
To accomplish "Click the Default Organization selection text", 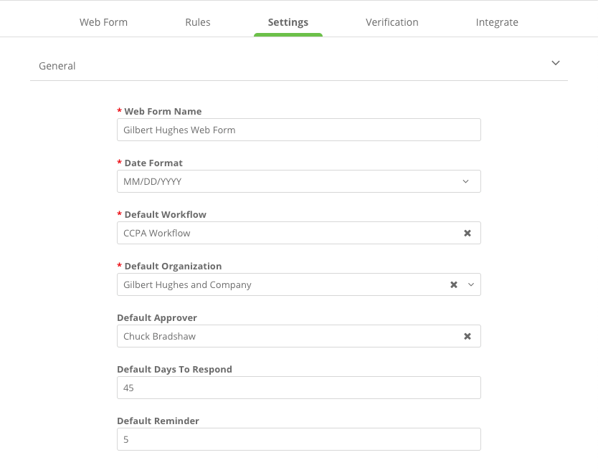I will tap(188, 284).
